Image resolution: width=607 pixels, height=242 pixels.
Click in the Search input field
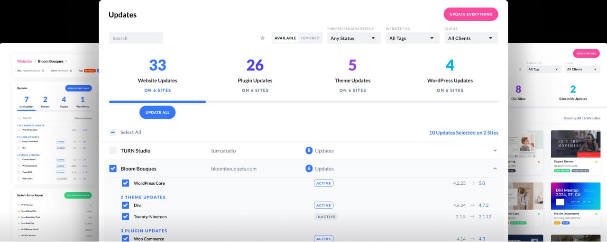[136, 38]
